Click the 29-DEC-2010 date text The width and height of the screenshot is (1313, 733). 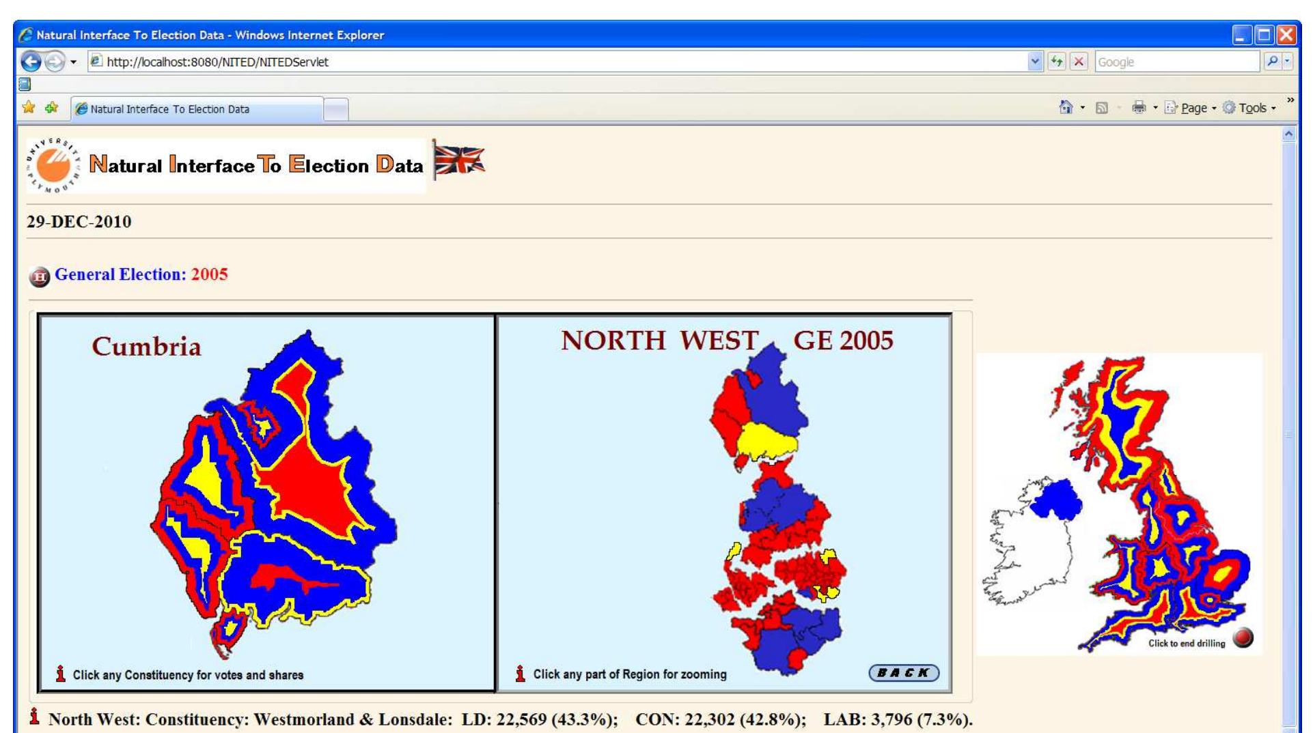click(x=79, y=222)
